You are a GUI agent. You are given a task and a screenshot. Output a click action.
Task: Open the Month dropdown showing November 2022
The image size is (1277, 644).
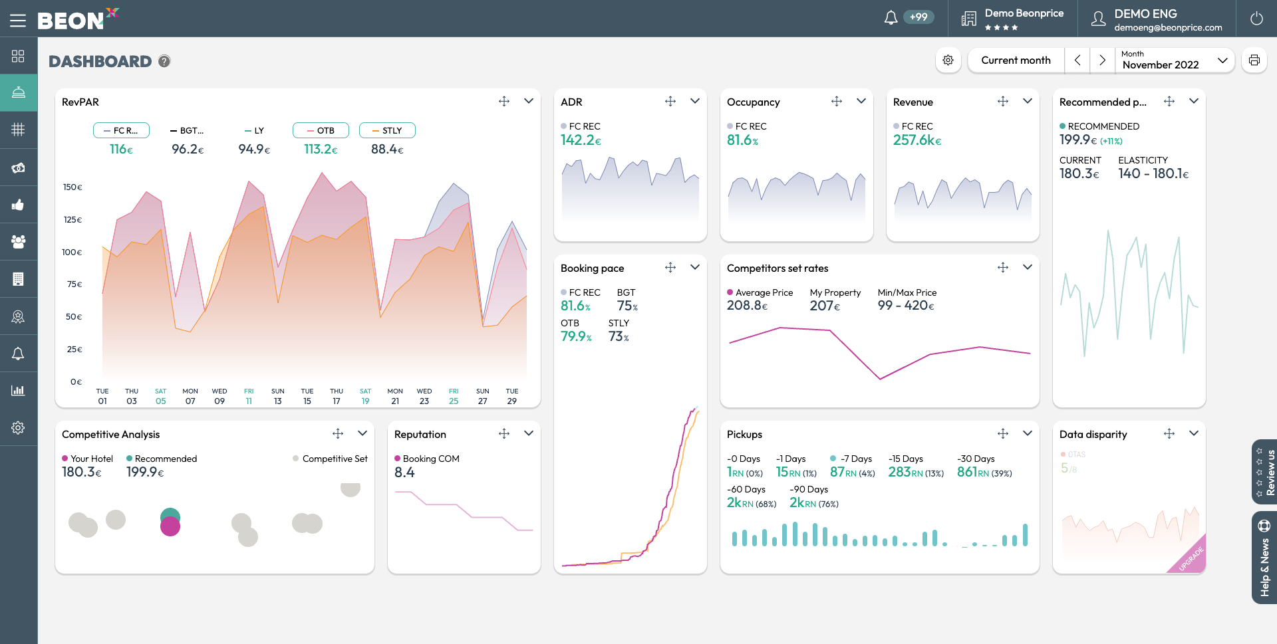[1175, 60]
